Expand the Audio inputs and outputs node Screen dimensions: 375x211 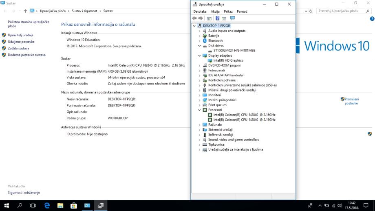199,31
